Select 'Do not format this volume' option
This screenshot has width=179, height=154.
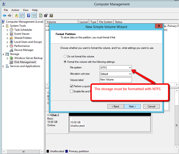tap(65, 56)
